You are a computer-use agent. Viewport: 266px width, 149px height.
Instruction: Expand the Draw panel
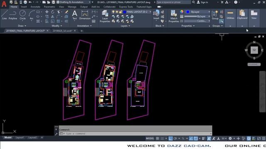(22, 26)
